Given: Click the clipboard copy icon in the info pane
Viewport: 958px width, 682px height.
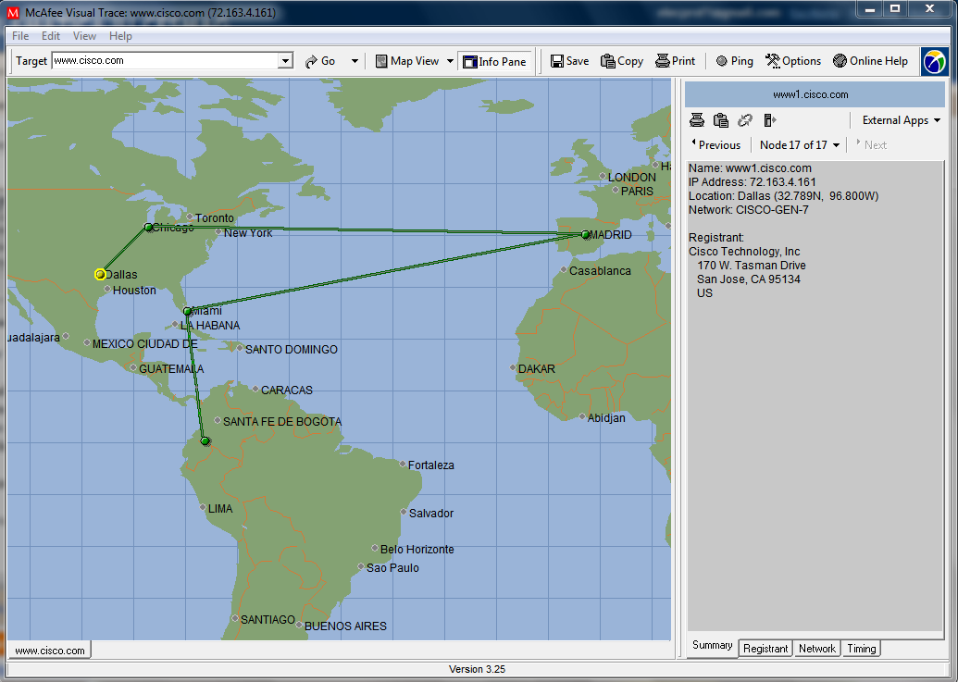Looking at the screenshot, I should coord(721,120).
